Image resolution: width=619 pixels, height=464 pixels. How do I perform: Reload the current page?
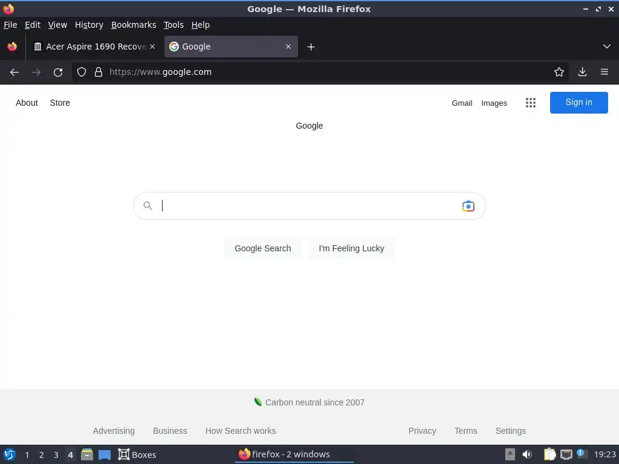58,72
